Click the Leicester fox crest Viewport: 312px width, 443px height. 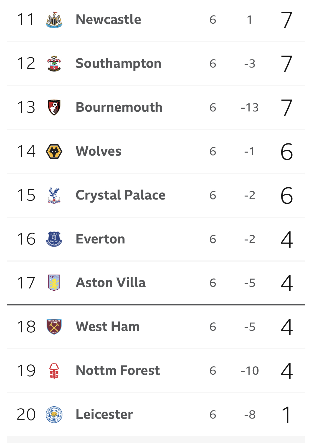pos(54,415)
